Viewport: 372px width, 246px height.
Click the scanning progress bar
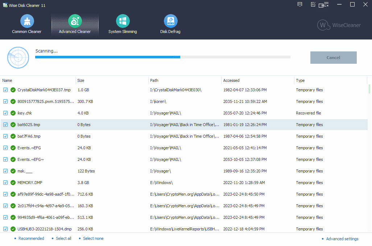tap(163, 57)
